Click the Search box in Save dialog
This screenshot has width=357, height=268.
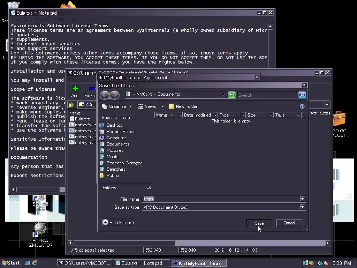tap(267, 95)
